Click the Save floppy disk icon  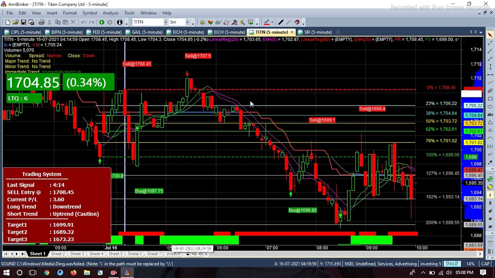tap(23, 22)
